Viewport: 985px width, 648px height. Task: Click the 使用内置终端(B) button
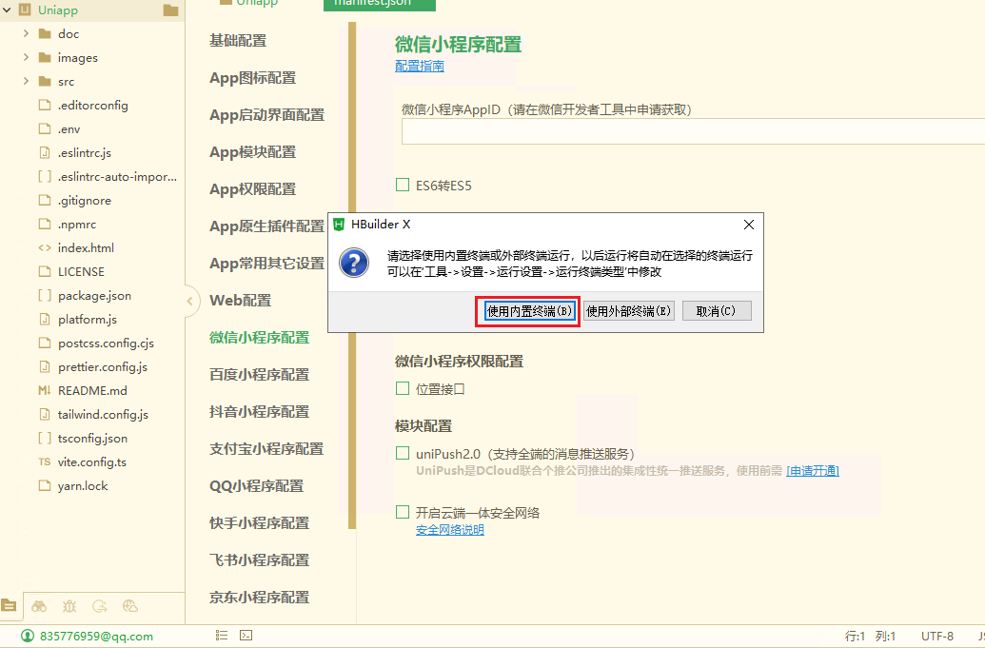[527, 311]
